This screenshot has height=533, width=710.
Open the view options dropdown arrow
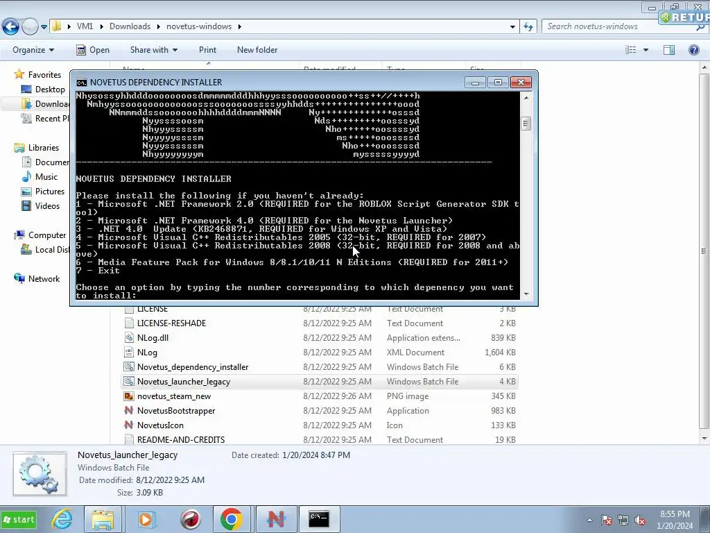(646, 50)
